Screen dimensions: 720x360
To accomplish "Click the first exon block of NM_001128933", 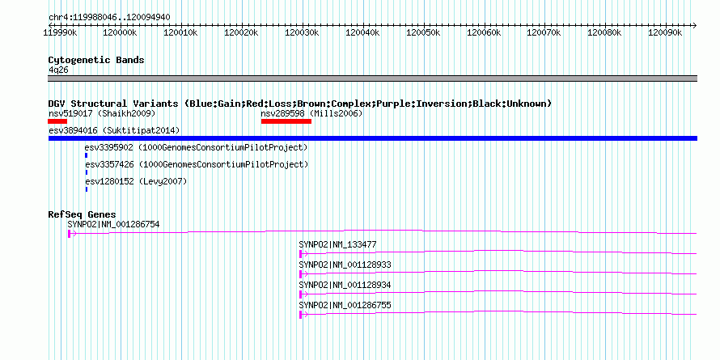I will coord(300,274).
